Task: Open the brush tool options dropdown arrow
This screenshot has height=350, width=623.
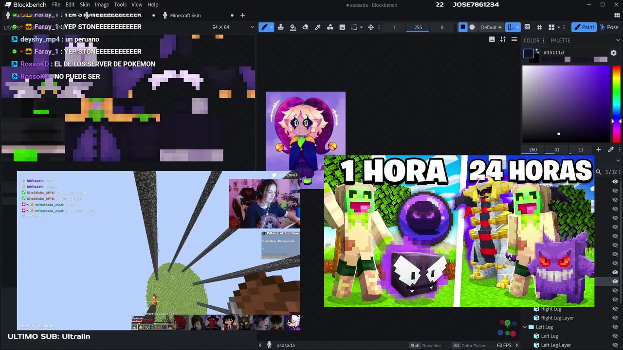Action: click(271, 27)
